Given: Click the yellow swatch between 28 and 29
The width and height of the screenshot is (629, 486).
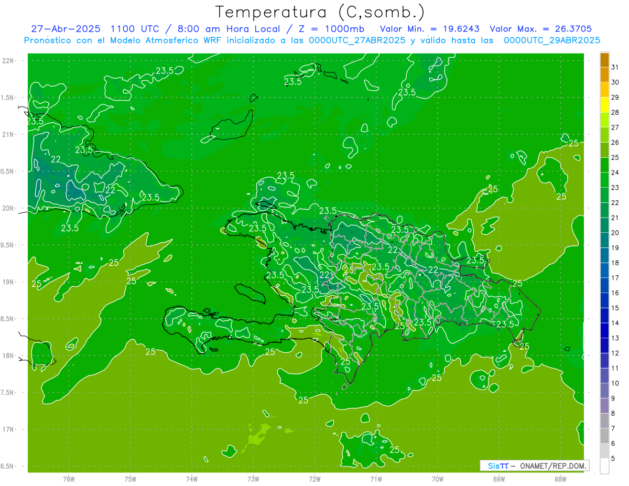Looking at the screenshot, I should click(604, 105).
